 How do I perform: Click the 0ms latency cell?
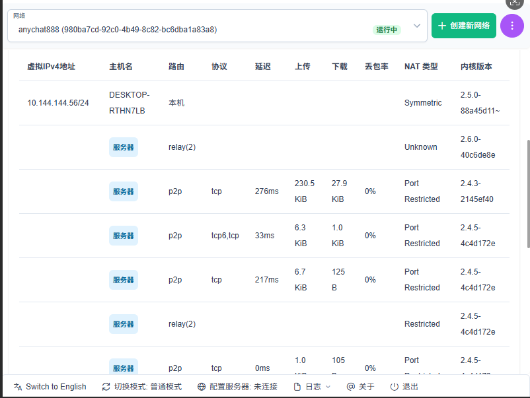(x=262, y=368)
